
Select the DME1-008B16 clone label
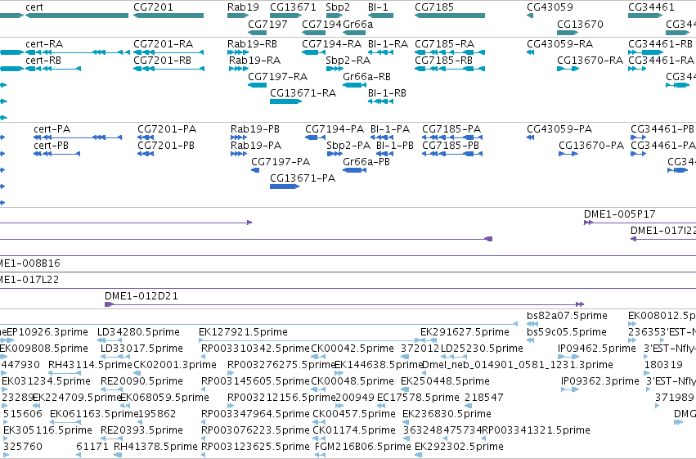[x=29, y=263]
